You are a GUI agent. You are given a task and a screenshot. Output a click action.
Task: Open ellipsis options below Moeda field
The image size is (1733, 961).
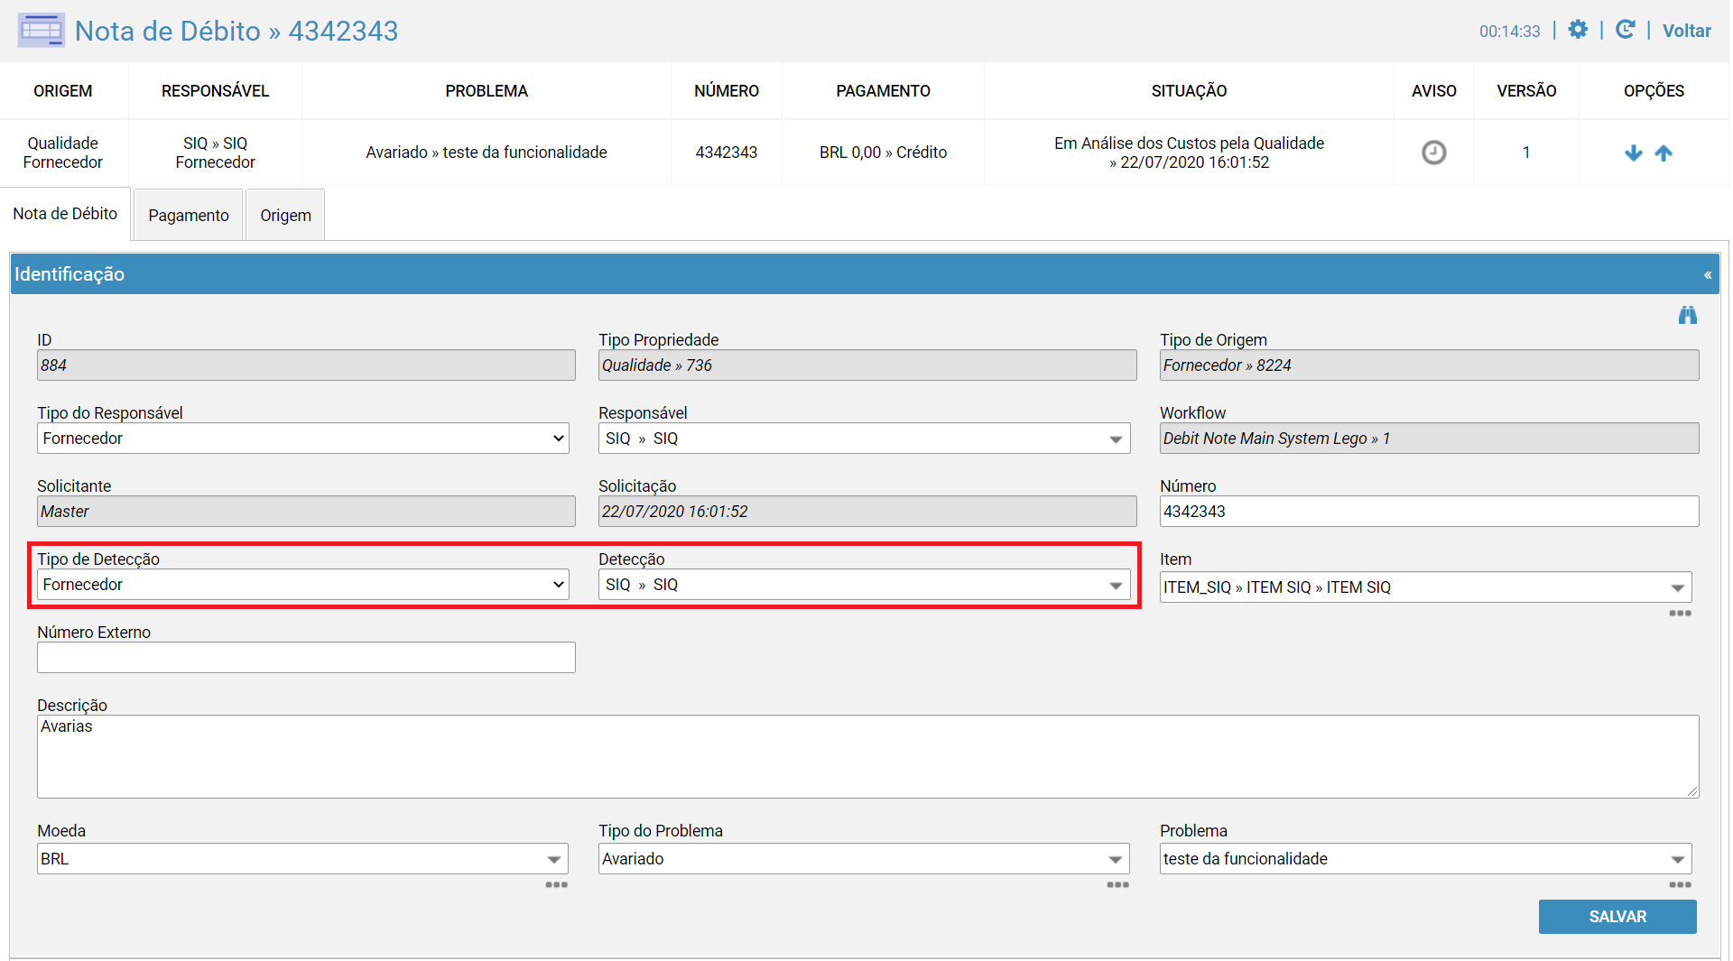556,885
